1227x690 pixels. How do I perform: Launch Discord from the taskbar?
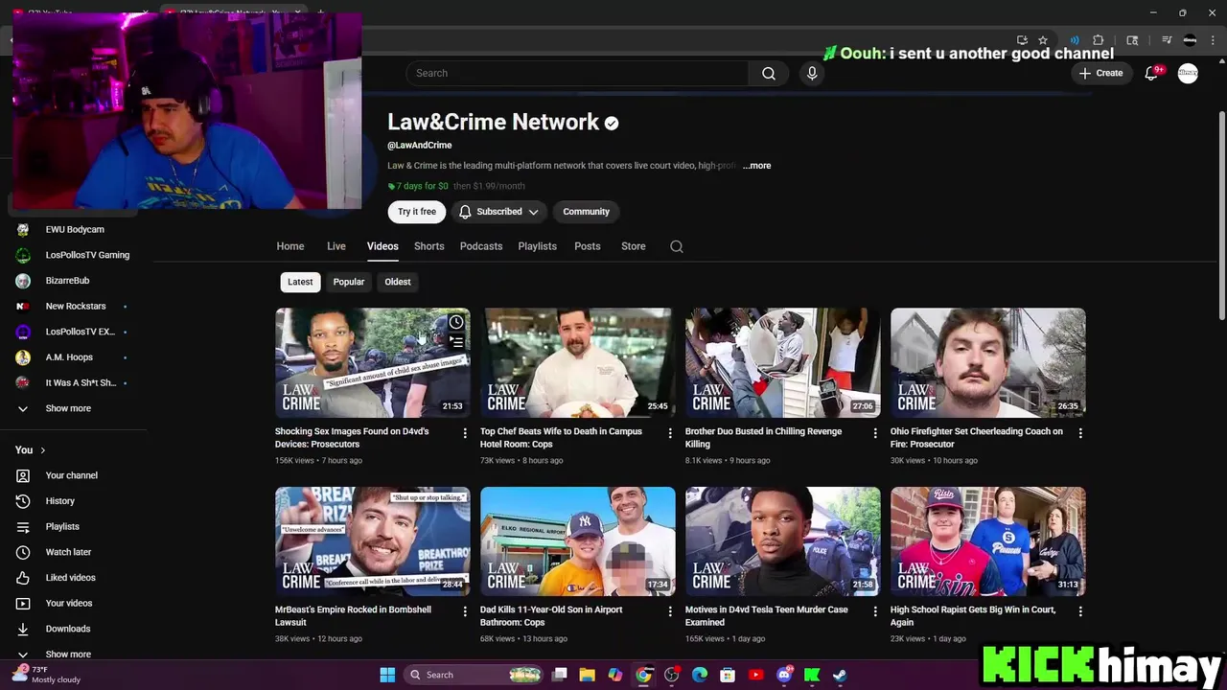click(784, 675)
